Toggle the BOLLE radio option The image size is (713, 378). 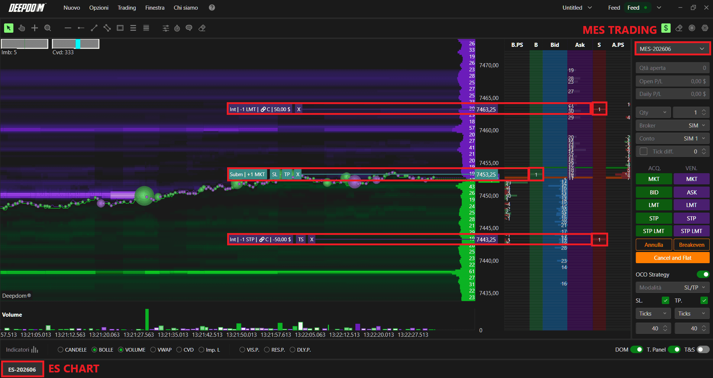pos(94,350)
